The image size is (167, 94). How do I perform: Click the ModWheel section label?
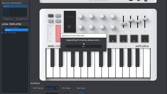pyautogui.click(x=35, y=83)
